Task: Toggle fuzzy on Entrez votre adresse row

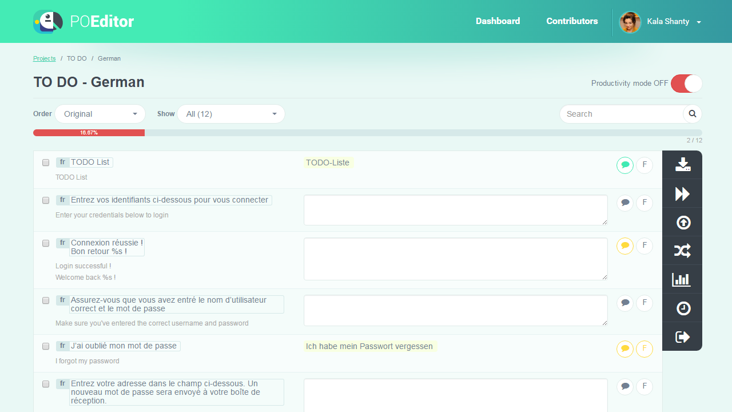Action: [x=645, y=386]
